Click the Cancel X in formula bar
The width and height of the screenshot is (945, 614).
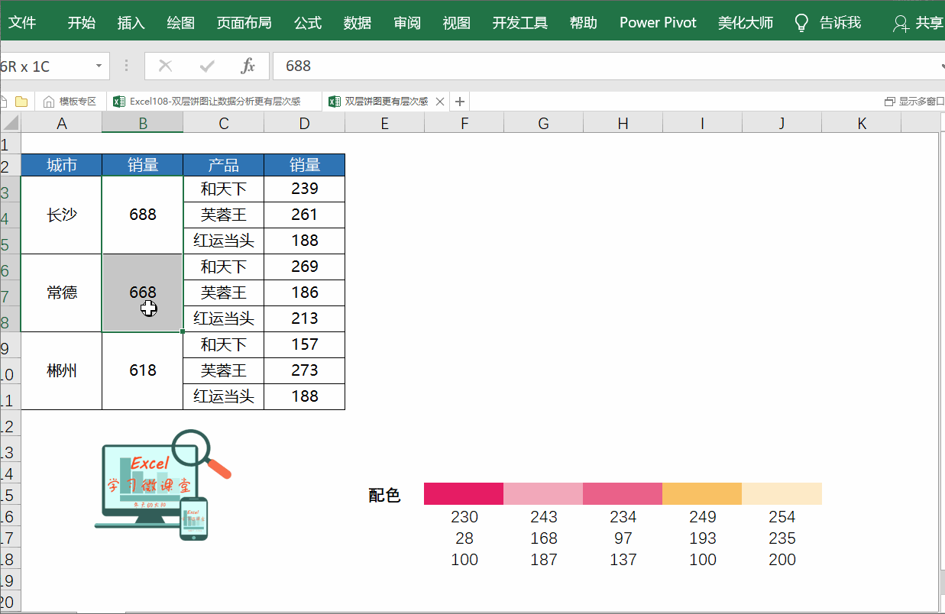tap(165, 66)
